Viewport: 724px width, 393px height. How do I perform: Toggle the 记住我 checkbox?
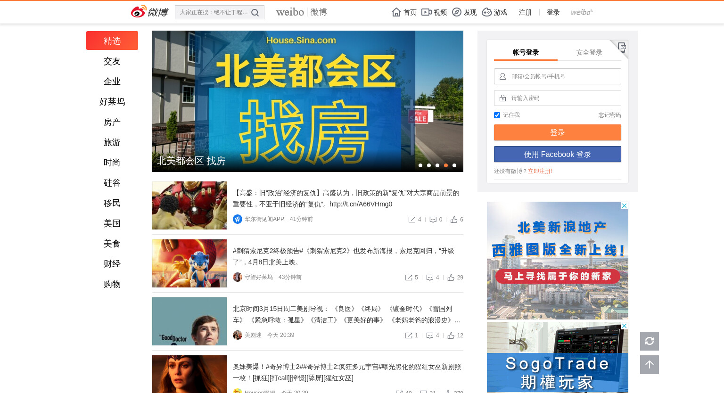(x=497, y=115)
